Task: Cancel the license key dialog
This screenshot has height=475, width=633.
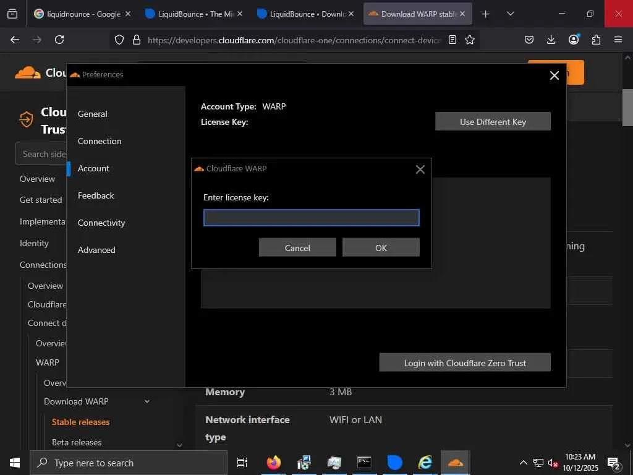Action: click(x=297, y=247)
